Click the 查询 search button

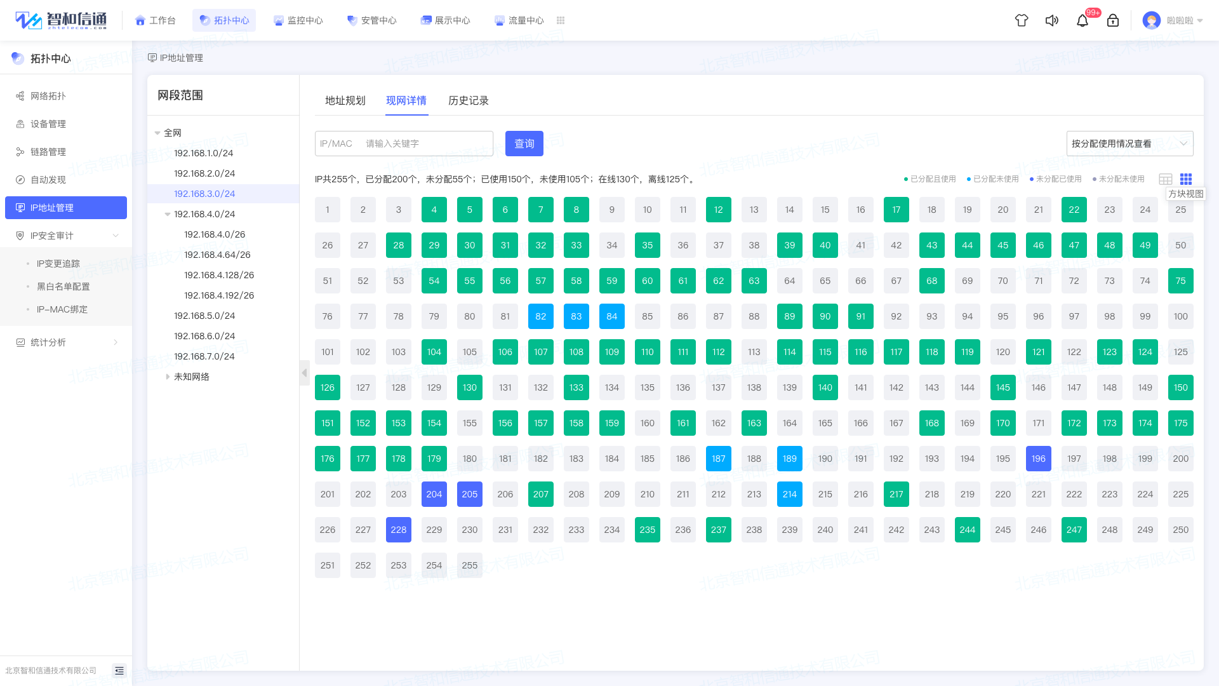524,144
